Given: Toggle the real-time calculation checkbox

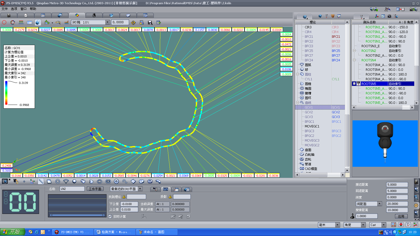Looking at the screenshot, I should 110,216.
